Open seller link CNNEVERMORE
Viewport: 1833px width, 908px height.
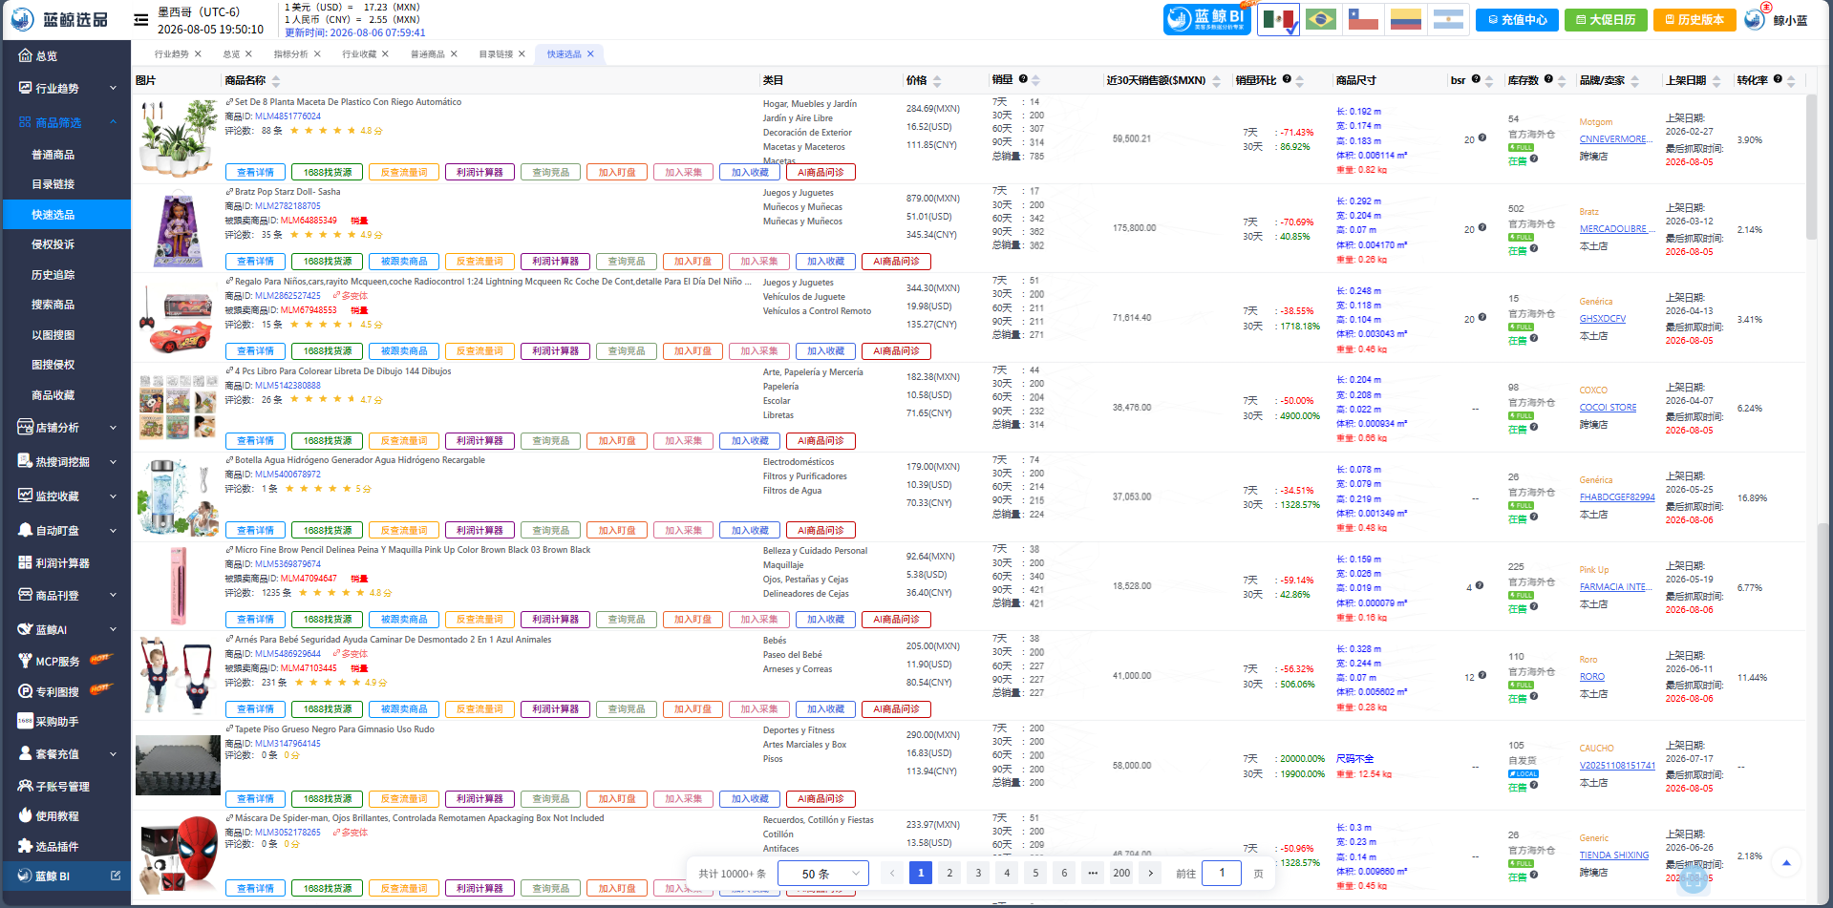[1617, 139]
